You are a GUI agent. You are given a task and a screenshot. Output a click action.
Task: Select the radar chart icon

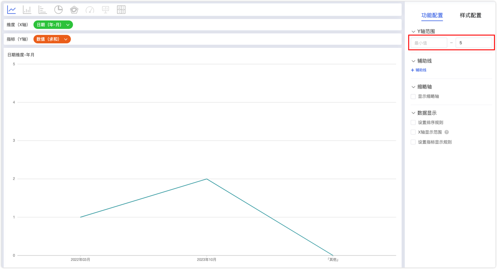click(74, 10)
